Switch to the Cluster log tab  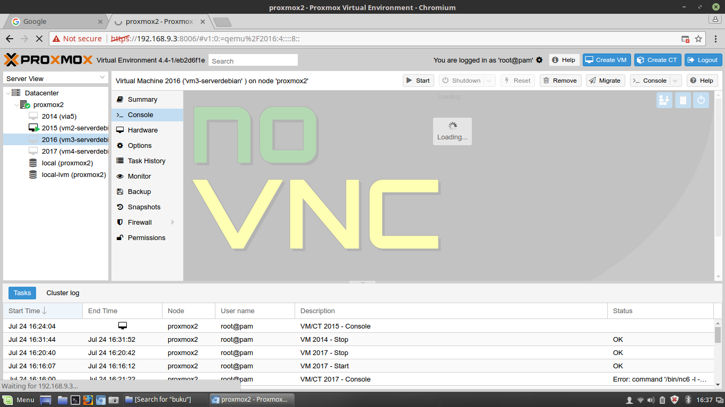63,293
